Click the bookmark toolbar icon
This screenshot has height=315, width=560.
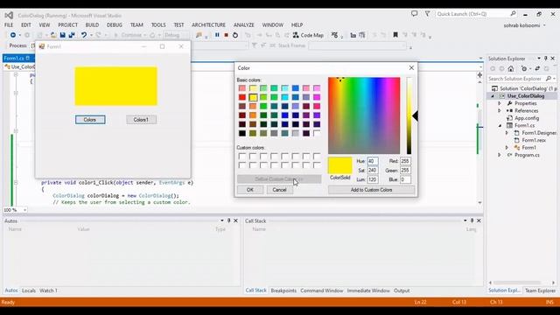pos(395,35)
